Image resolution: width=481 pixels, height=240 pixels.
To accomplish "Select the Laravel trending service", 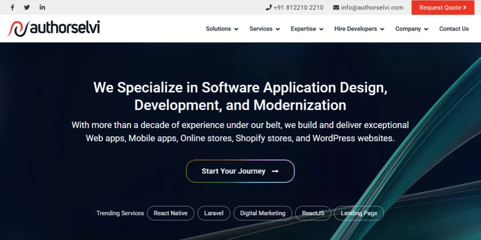I will (x=214, y=213).
